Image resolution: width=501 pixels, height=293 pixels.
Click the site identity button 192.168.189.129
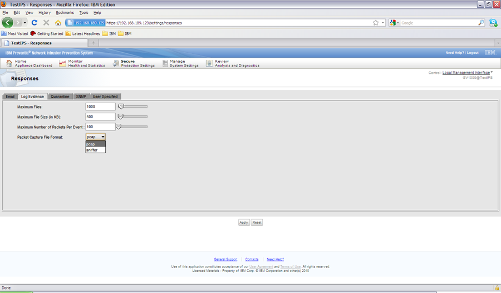pos(86,23)
